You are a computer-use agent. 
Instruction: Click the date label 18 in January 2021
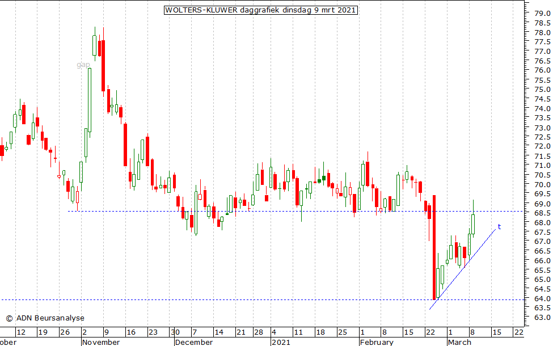click(320, 332)
